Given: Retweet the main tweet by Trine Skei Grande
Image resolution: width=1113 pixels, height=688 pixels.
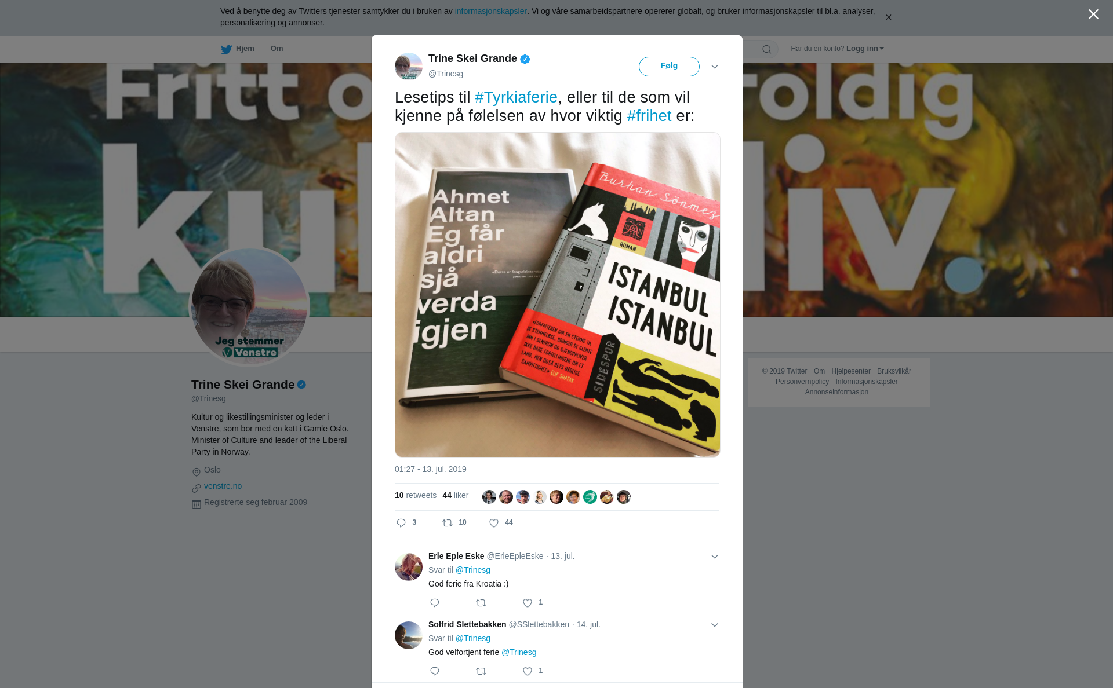Looking at the screenshot, I should click(x=448, y=523).
